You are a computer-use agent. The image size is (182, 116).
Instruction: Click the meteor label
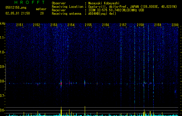tap(41, 9)
